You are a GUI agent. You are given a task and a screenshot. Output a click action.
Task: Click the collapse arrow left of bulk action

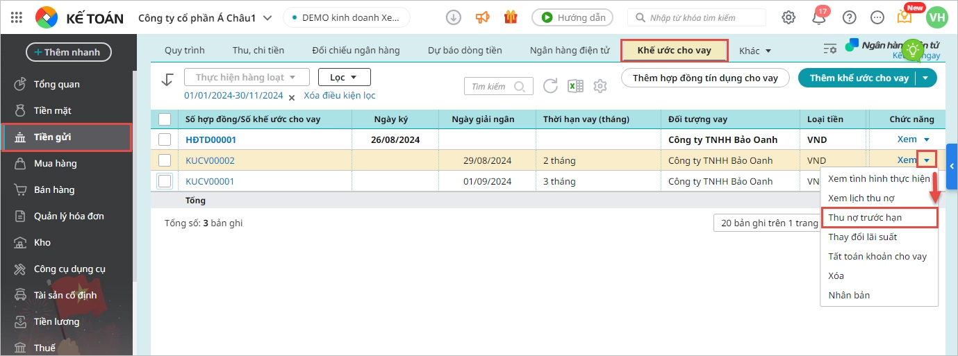point(167,79)
